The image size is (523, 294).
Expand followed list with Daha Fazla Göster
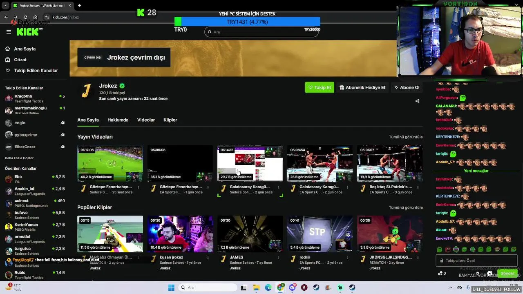19,158
